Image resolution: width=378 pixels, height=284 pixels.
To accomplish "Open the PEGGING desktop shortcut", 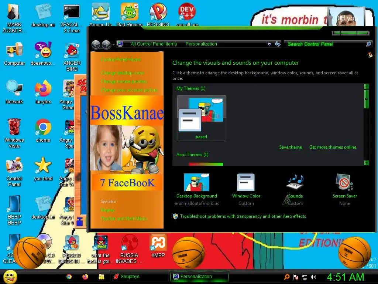I will point(158,14).
